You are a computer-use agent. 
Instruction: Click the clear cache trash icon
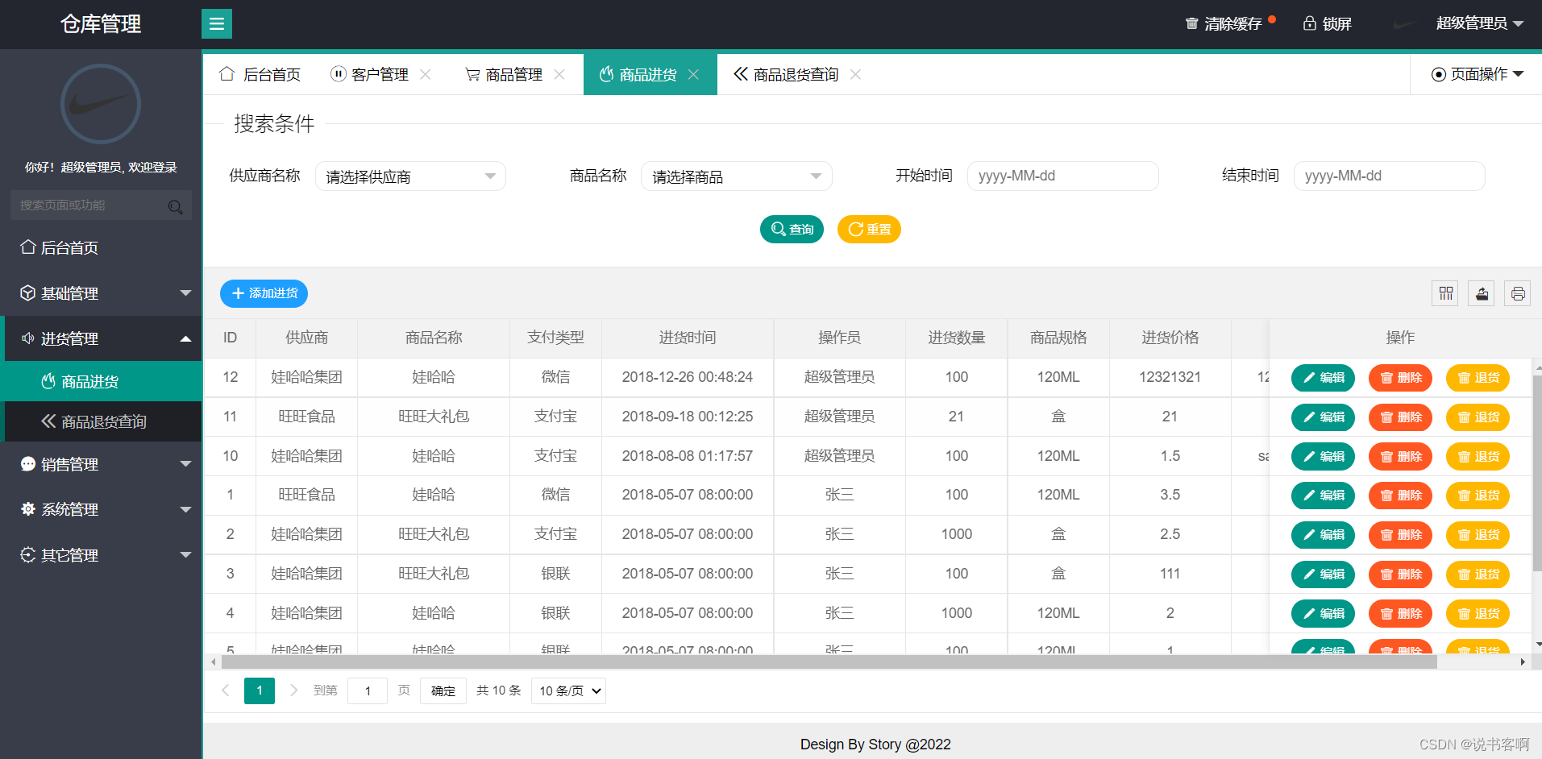click(x=1191, y=23)
